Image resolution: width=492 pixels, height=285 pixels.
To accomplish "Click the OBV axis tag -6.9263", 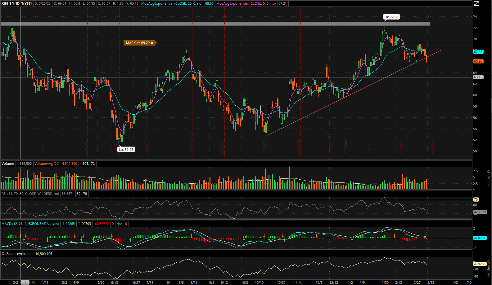I will tap(480, 264).
